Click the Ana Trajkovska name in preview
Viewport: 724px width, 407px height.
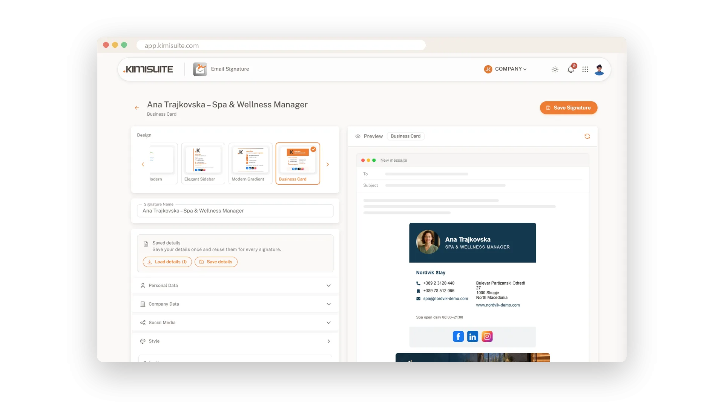[468, 240]
